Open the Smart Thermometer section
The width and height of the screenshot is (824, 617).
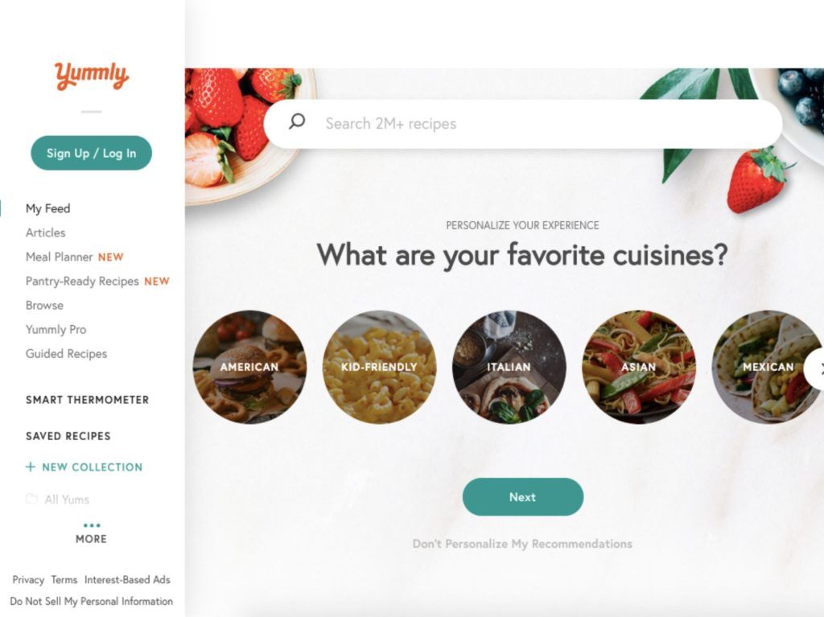coord(87,400)
